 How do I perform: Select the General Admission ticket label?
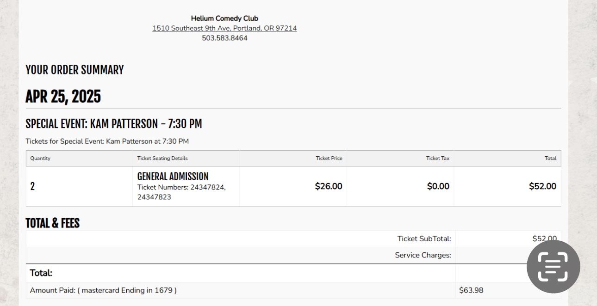point(173,176)
